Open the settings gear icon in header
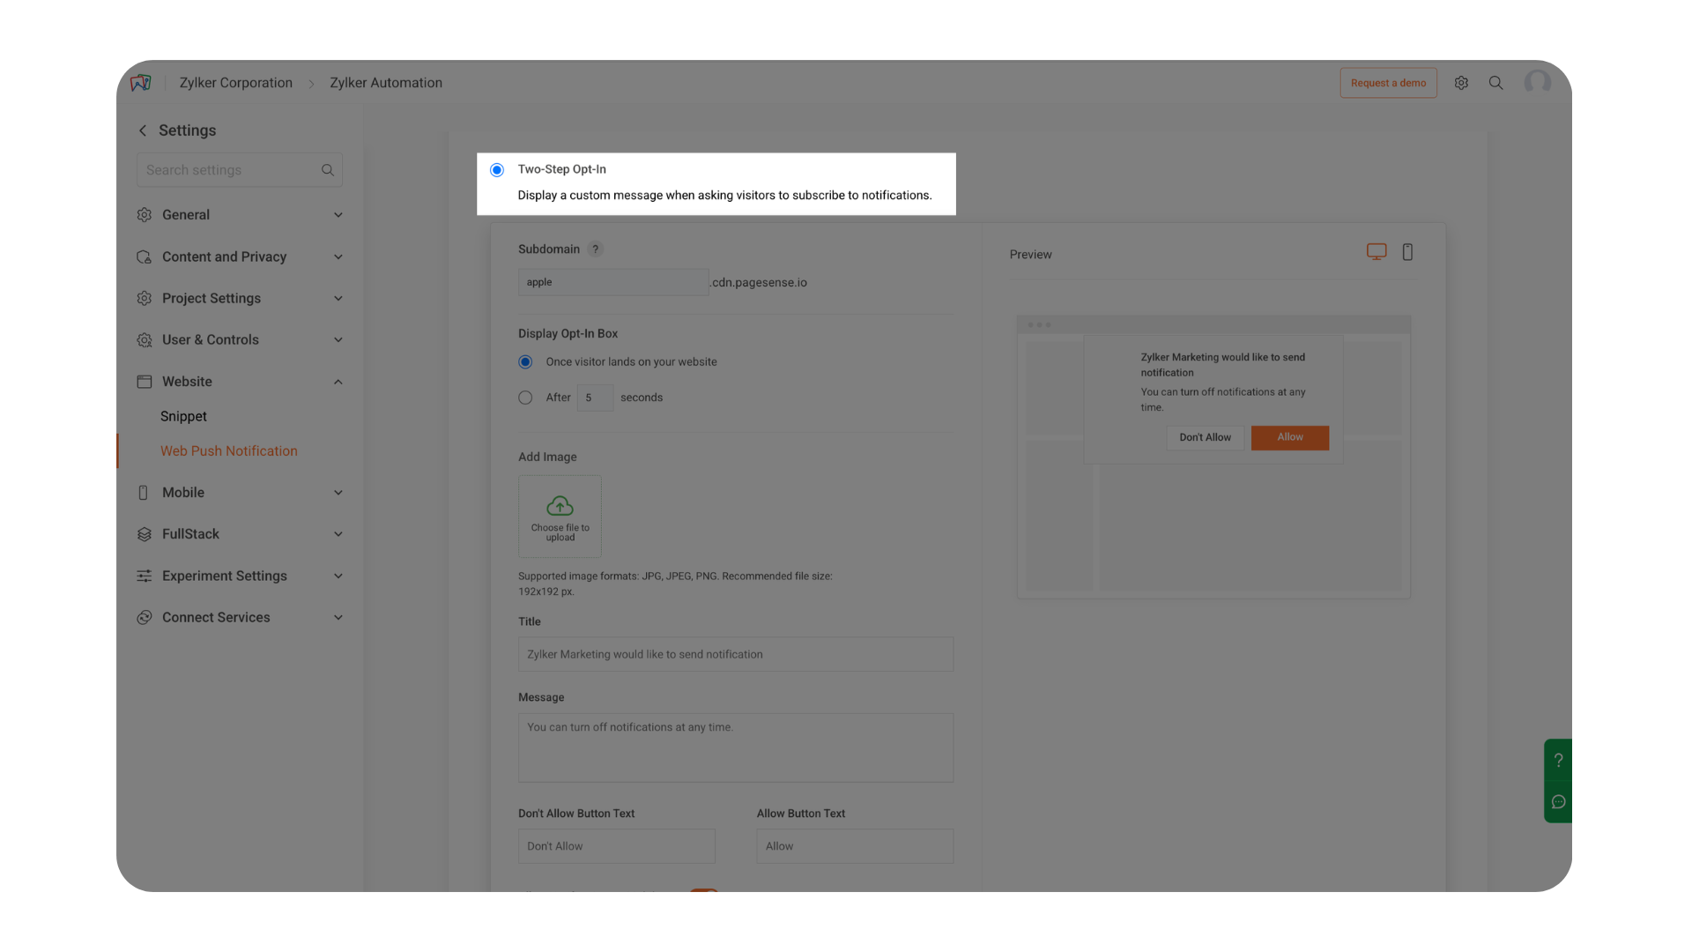1692x952 pixels. pos(1461,83)
